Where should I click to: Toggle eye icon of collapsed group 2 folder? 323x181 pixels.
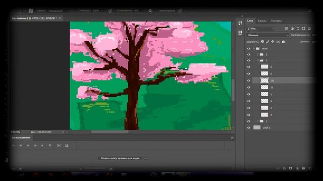[x=249, y=55]
